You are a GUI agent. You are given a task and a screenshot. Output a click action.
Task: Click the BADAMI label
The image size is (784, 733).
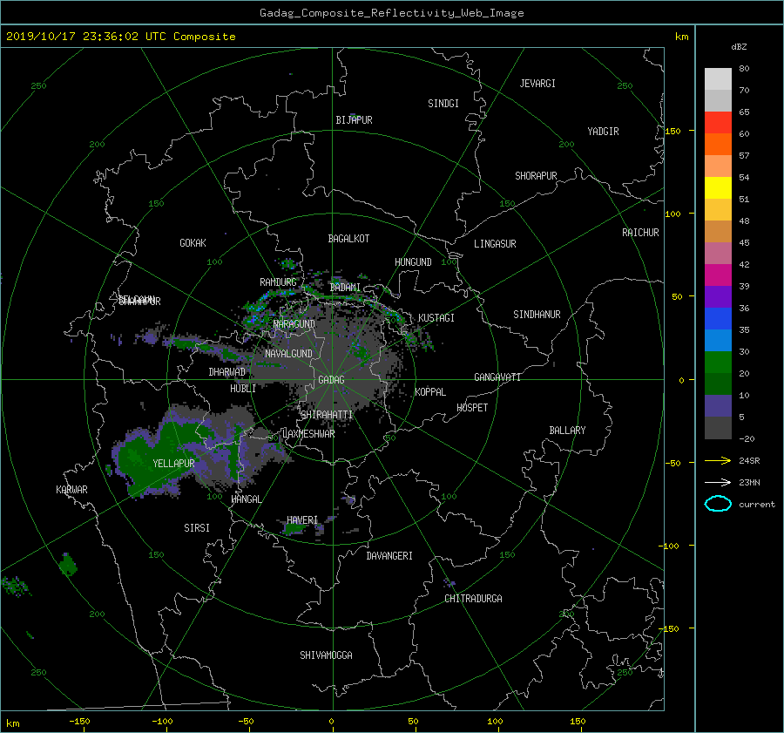click(x=345, y=288)
